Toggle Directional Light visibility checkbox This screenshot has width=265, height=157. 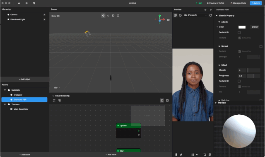point(44,19)
